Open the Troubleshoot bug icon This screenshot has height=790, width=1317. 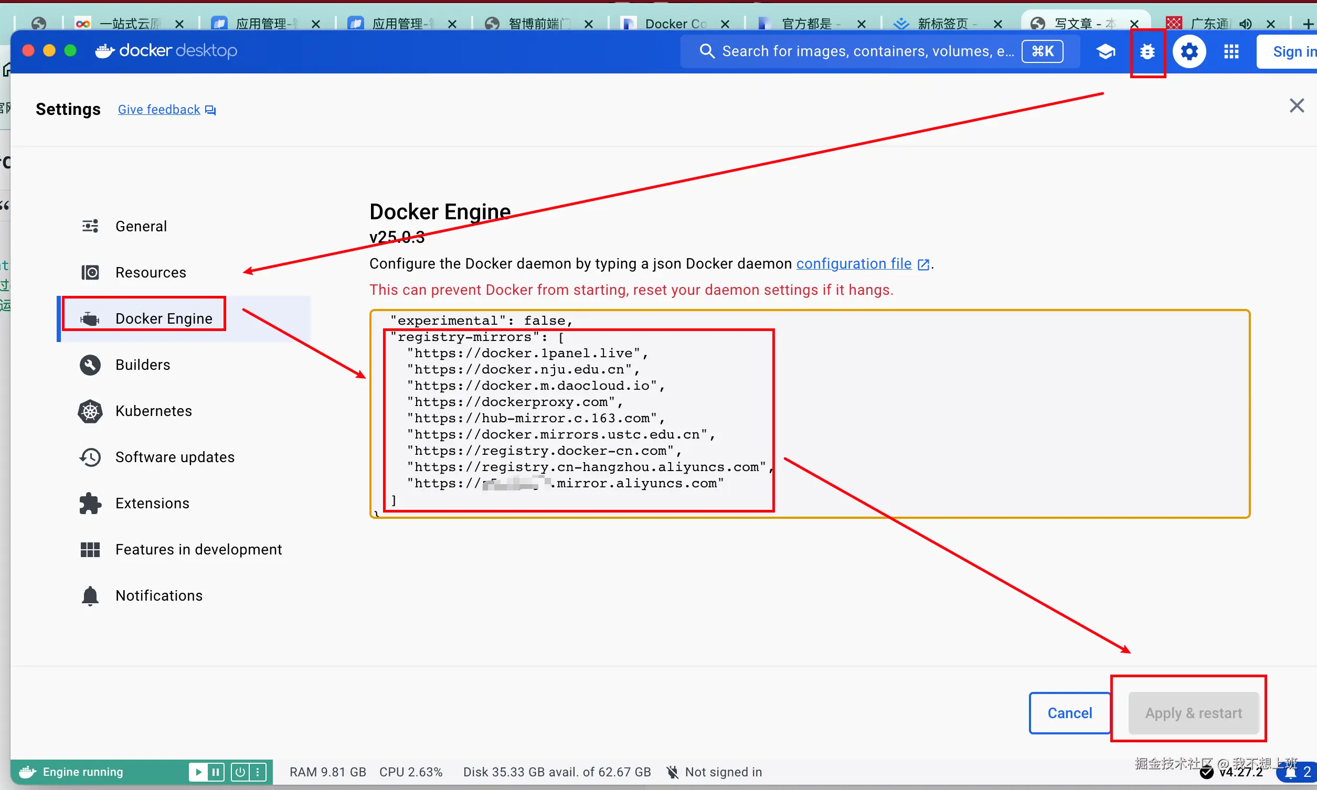click(x=1147, y=51)
